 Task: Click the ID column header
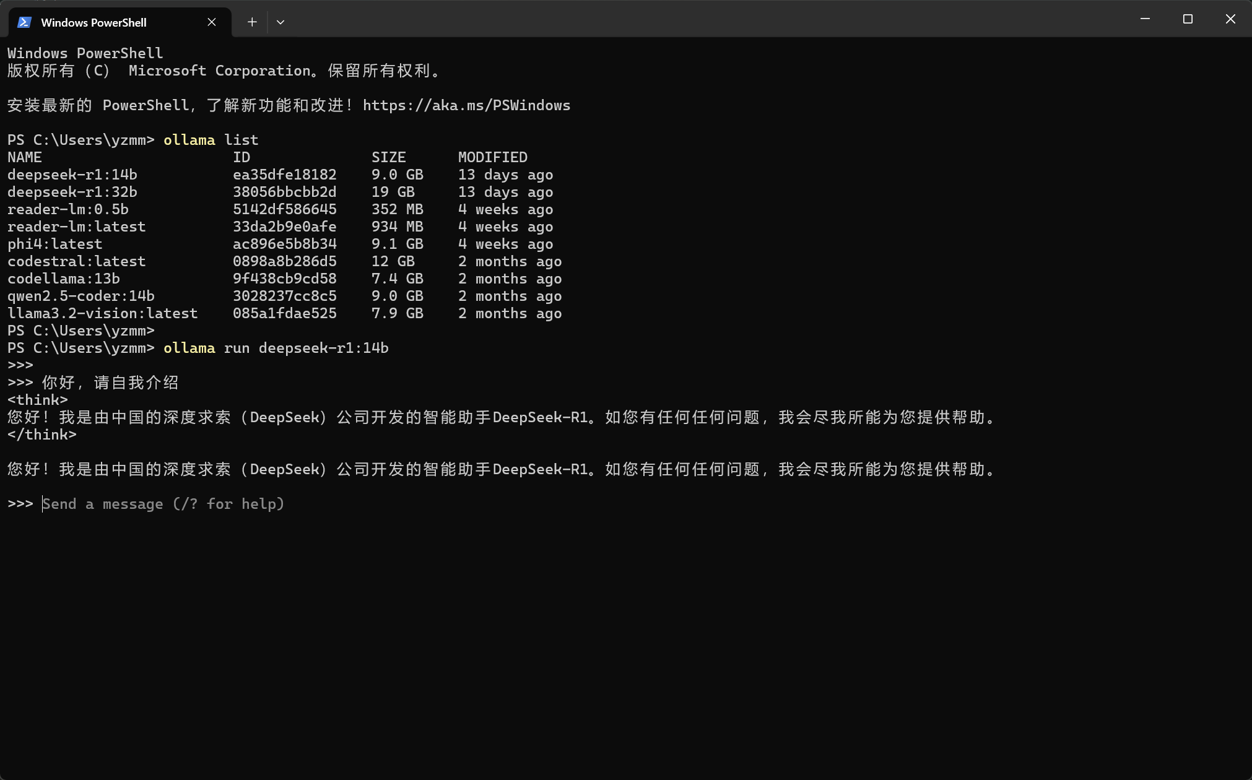coord(241,157)
